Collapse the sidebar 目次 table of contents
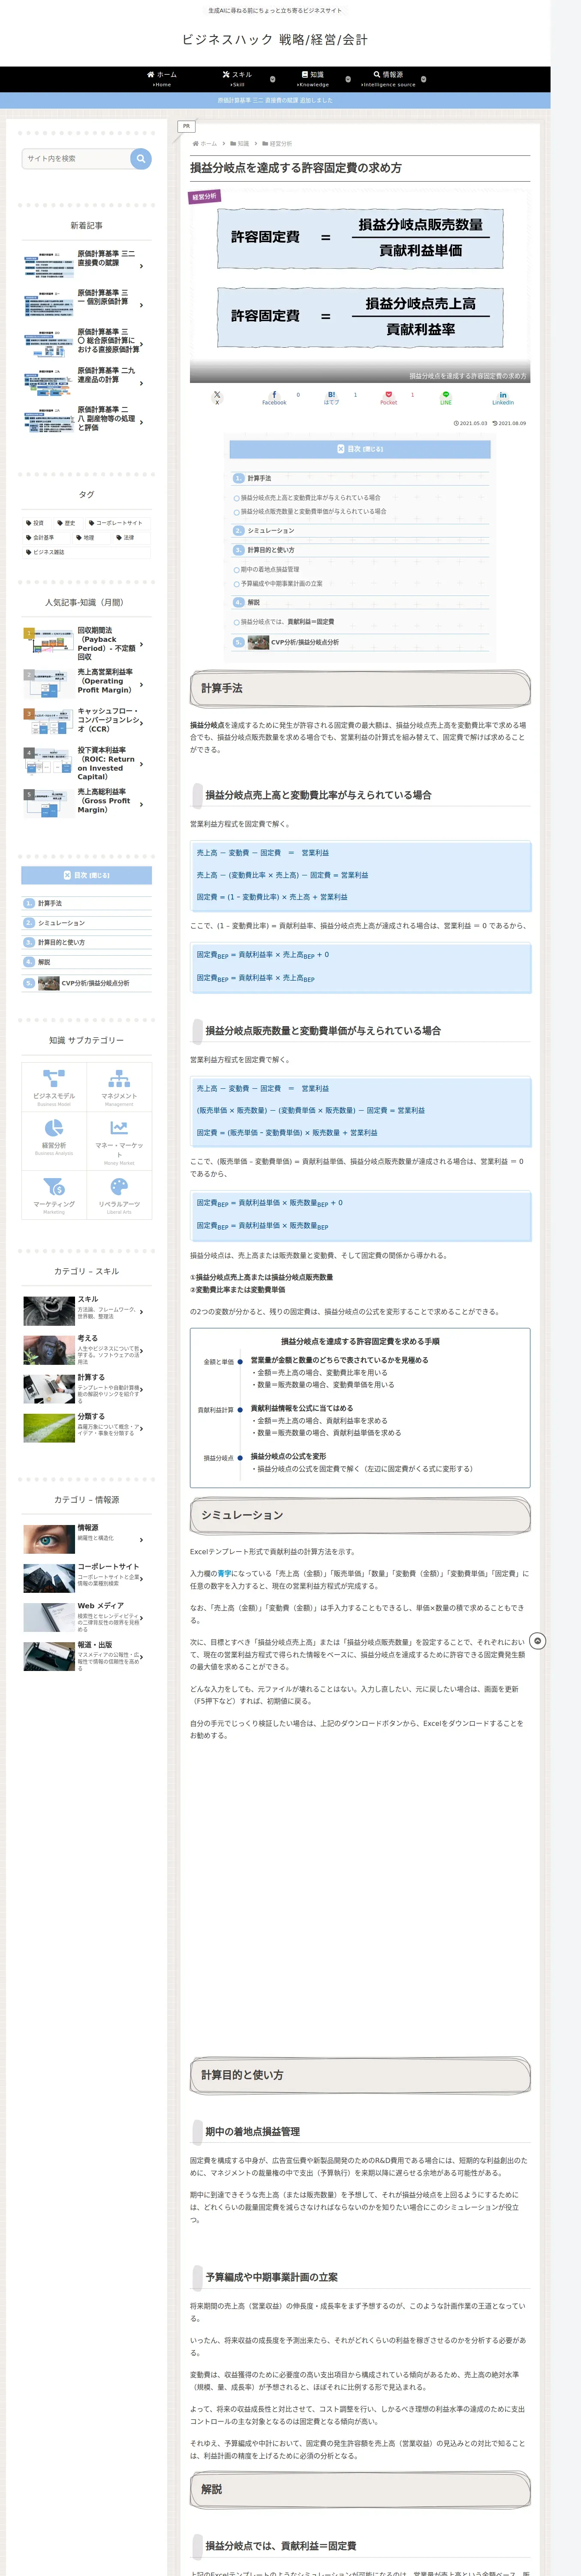581x2576 pixels. pyautogui.click(x=87, y=875)
